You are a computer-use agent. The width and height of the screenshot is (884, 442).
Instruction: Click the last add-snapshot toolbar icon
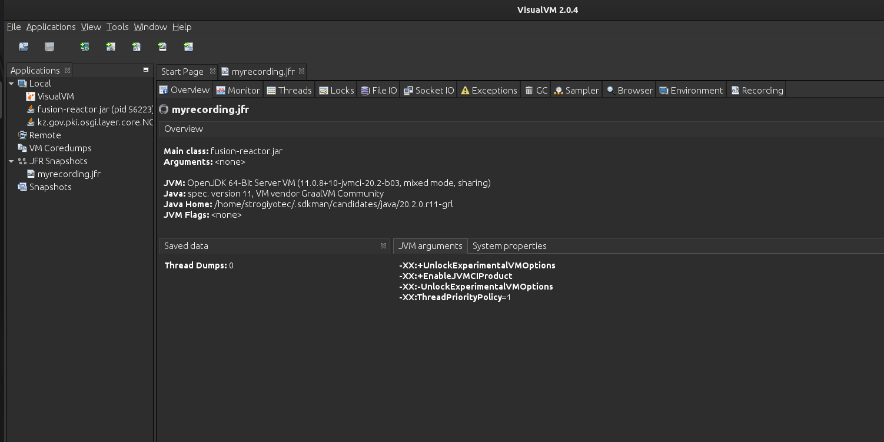(x=188, y=46)
